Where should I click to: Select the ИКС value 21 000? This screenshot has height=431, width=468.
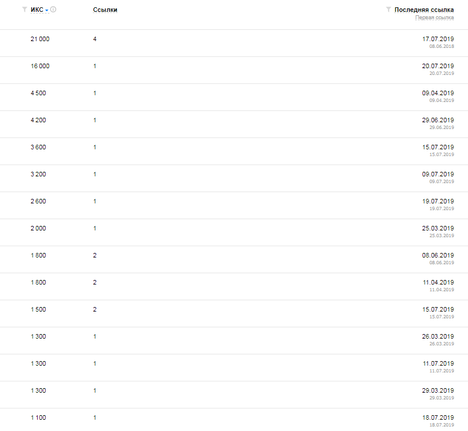point(40,39)
